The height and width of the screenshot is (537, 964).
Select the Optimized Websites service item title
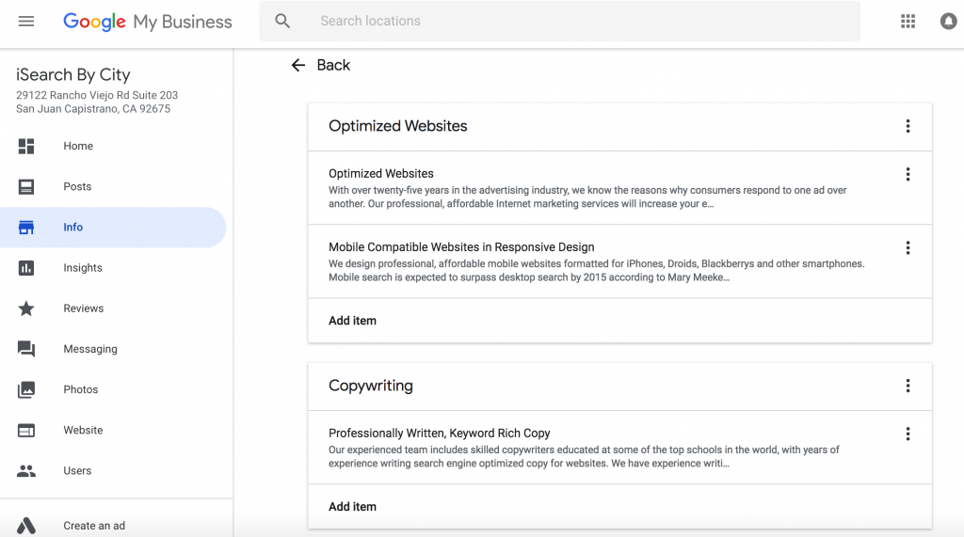click(381, 174)
